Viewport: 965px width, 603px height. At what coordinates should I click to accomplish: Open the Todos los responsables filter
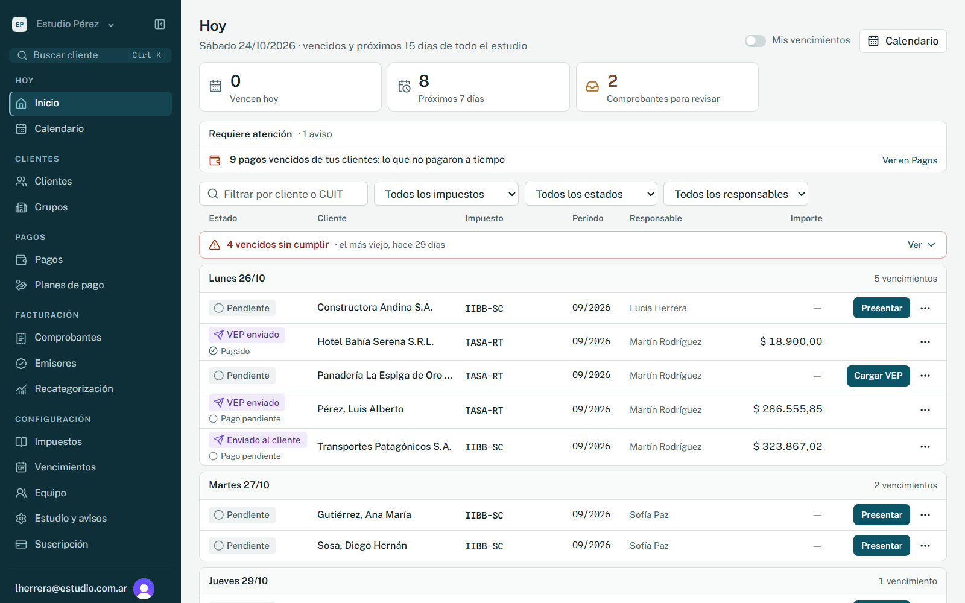click(736, 194)
